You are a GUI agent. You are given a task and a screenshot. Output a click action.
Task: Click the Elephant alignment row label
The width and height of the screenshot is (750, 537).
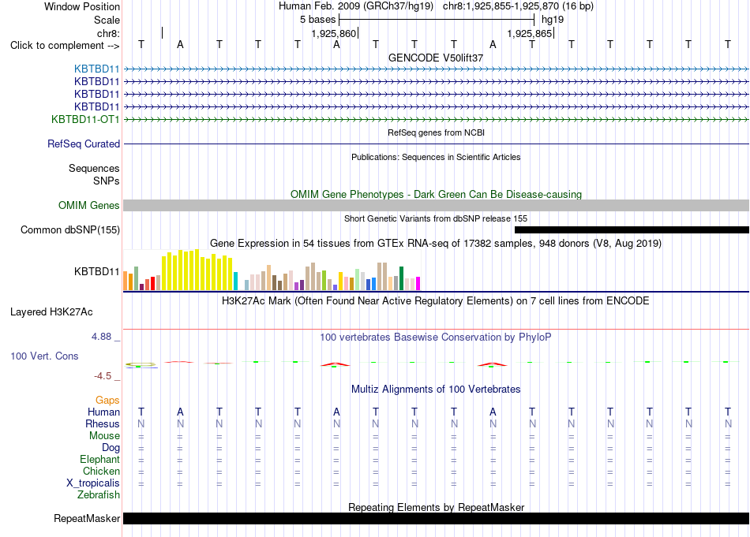pos(100,460)
